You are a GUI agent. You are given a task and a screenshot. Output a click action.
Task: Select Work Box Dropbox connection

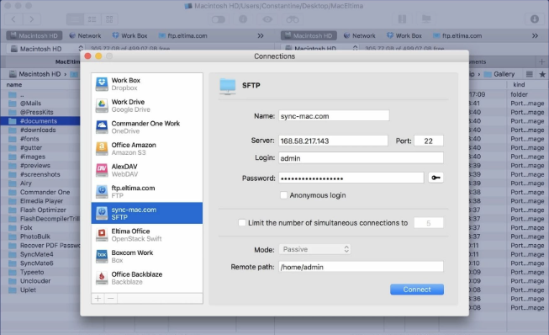tap(146, 84)
